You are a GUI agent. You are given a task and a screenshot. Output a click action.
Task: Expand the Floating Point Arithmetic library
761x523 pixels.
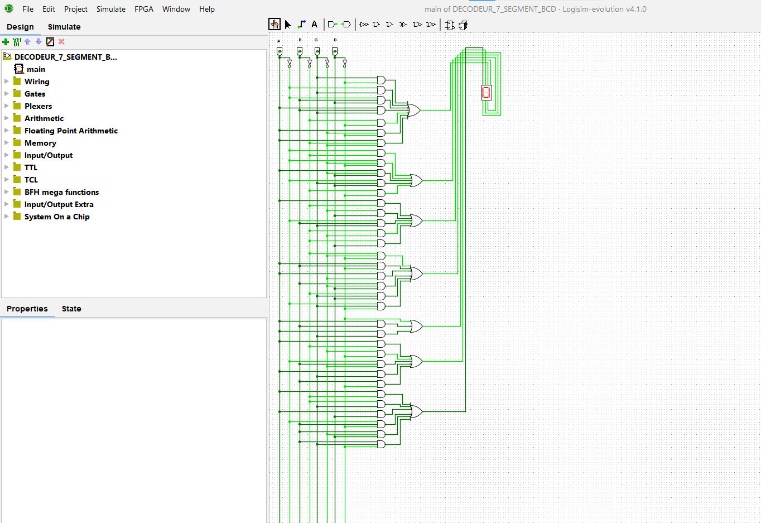click(x=7, y=131)
